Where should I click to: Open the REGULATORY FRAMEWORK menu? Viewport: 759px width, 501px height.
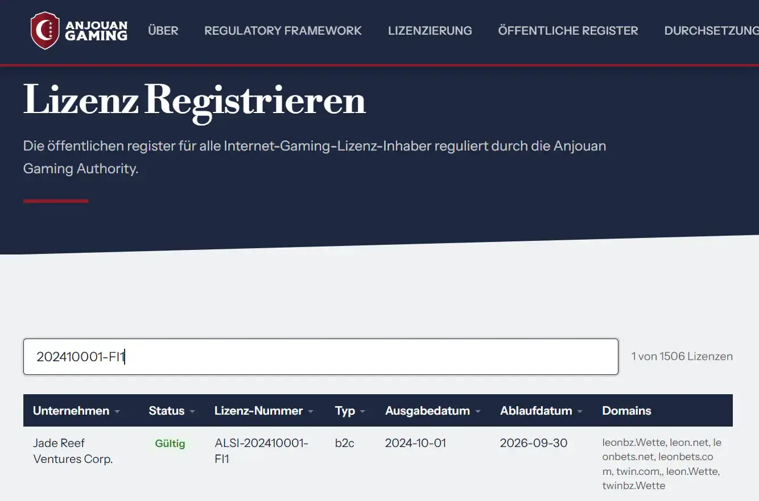(283, 31)
